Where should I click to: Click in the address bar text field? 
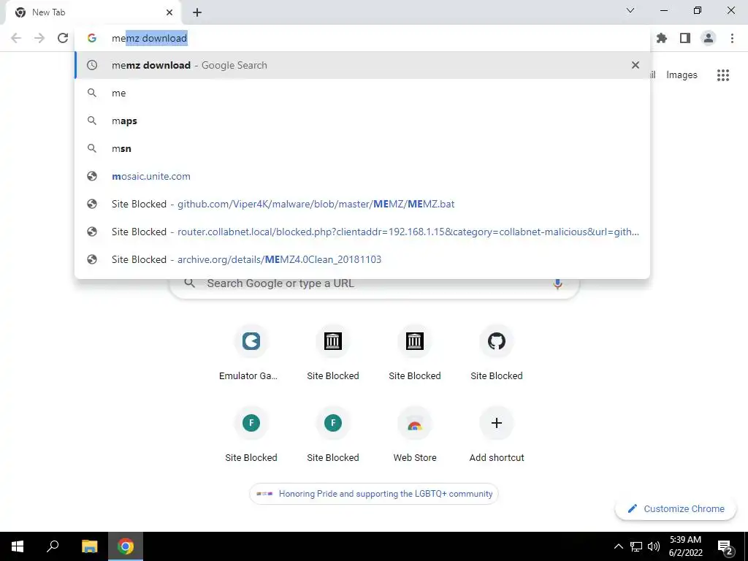click(x=362, y=38)
